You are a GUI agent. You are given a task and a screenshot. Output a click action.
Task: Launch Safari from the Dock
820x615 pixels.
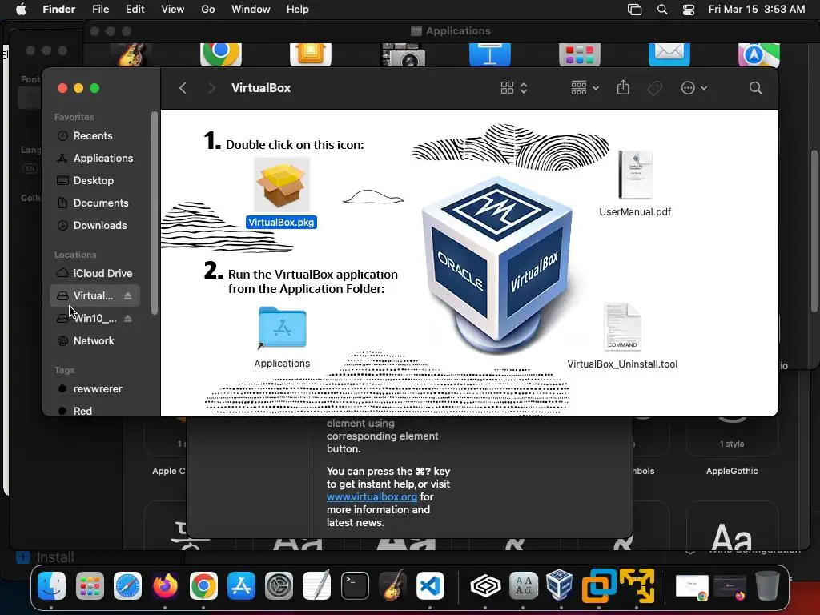[127, 585]
